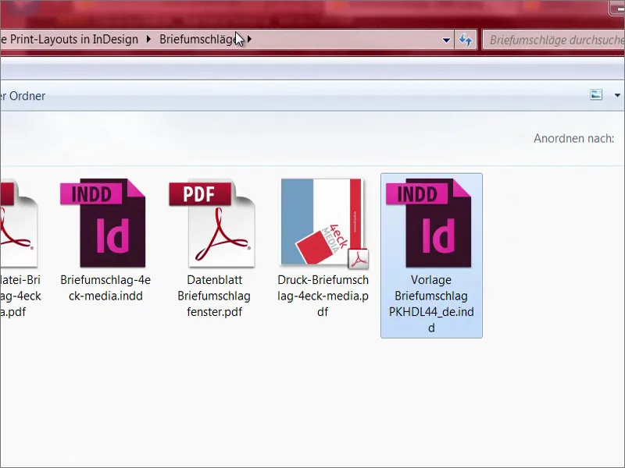The image size is (625, 468).
Task: Click the refresh button in the address bar
Action: click(466, 40)
